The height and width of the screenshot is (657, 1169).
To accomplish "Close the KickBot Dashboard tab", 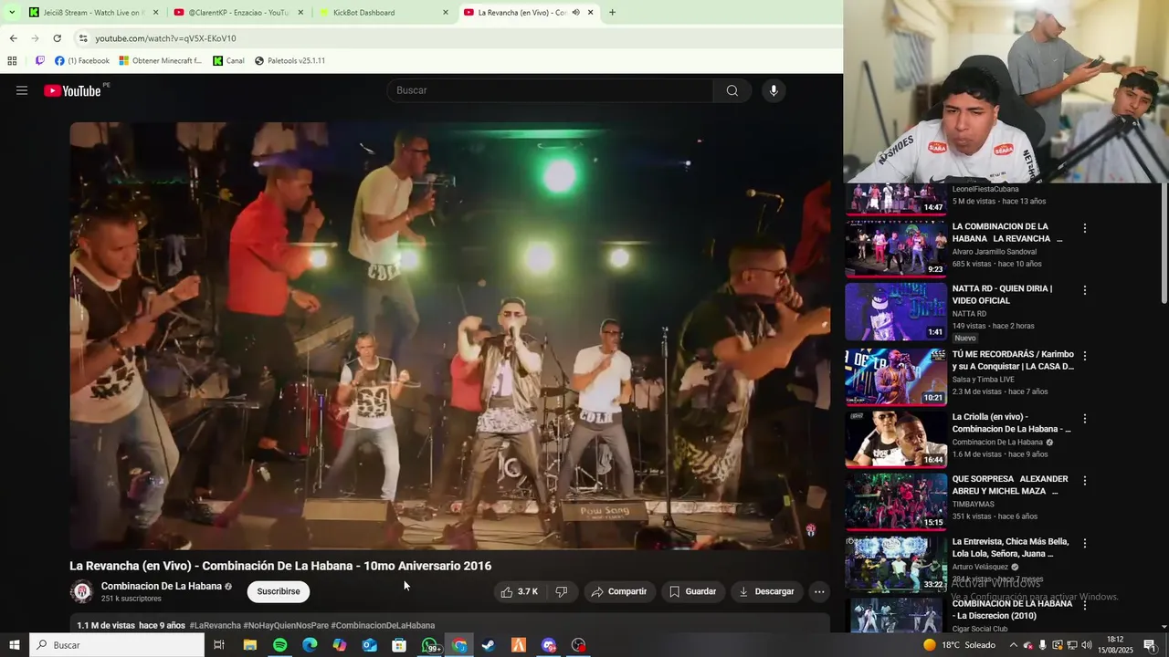I will coord(446,13).
